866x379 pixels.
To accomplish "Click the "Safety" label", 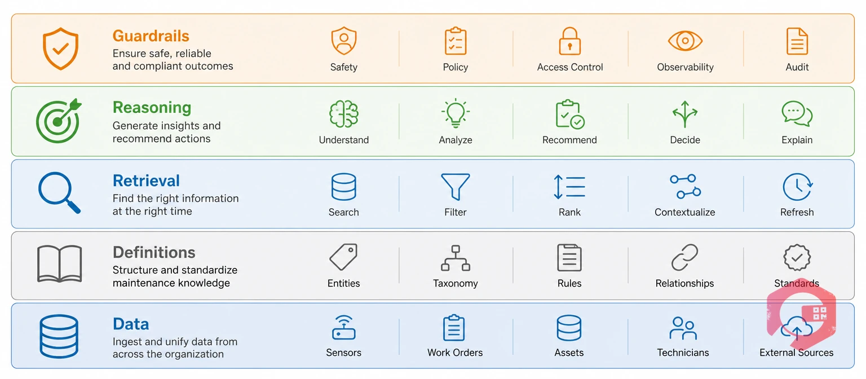I will click(x=344, y=67).
